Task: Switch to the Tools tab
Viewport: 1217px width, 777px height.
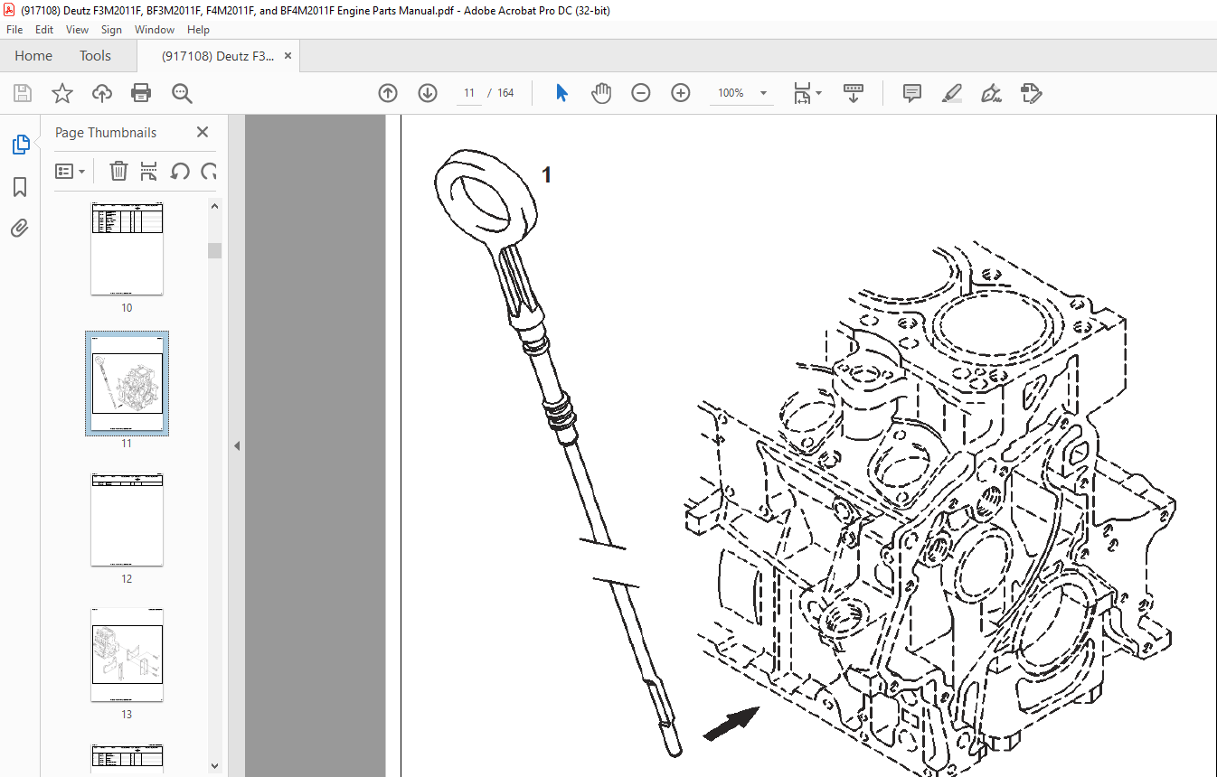Action: point(95,56)
